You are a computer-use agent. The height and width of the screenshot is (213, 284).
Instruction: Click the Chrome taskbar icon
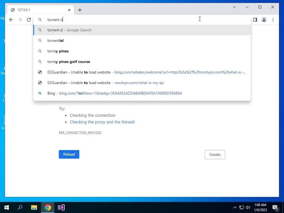[x=48, y=207]
